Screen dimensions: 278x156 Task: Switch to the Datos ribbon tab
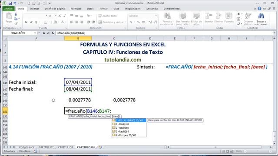coord(90,9)
